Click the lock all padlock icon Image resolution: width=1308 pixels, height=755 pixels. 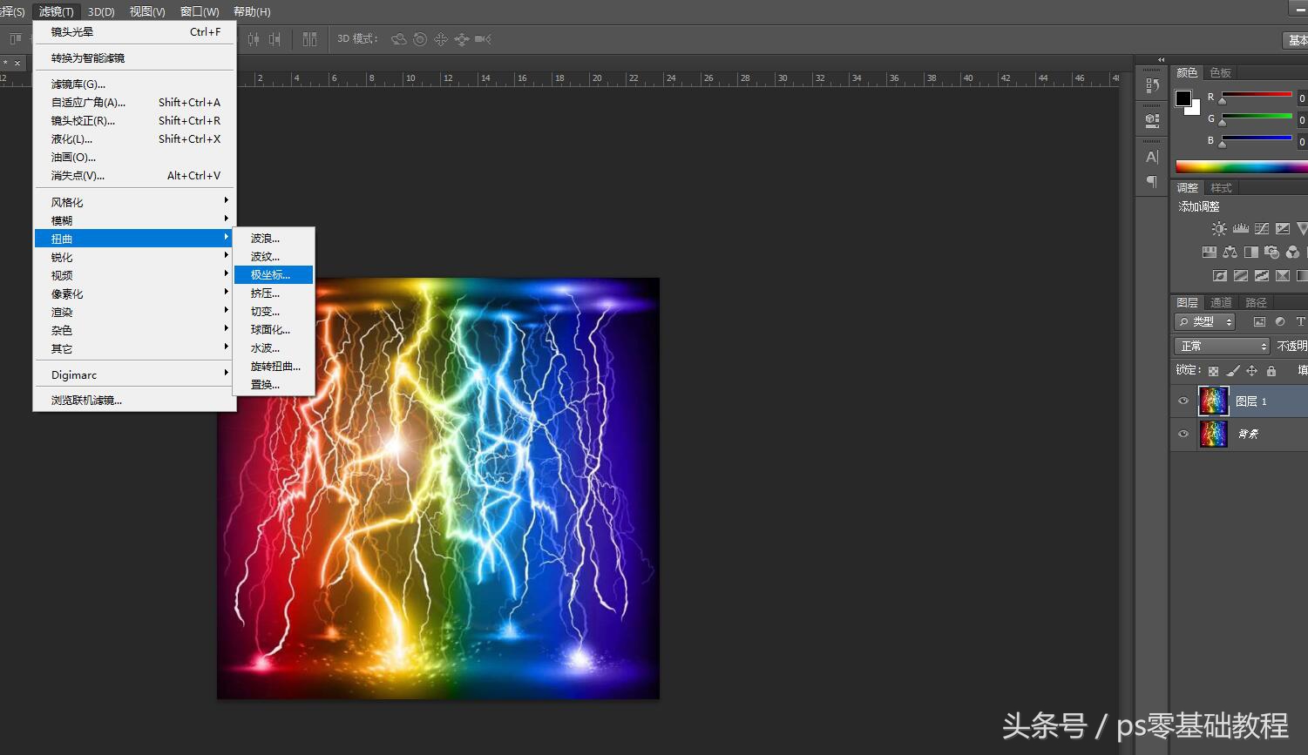coord(1271,371)
